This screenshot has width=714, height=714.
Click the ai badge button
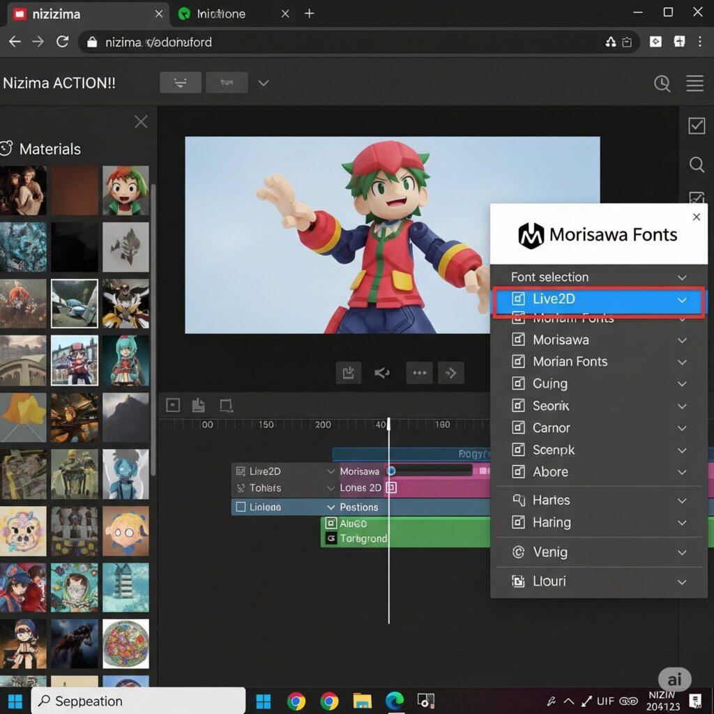click(674, 679)
